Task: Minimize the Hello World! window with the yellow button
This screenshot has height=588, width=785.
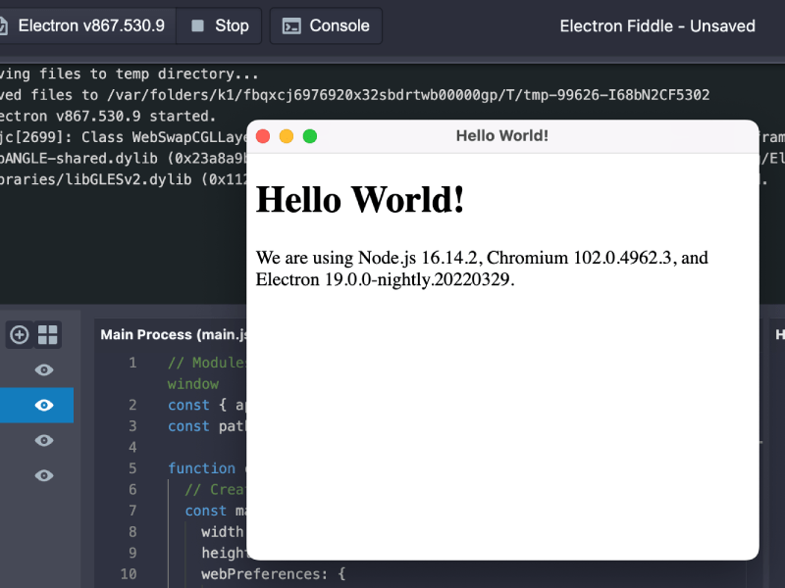Action: (287, 136)
